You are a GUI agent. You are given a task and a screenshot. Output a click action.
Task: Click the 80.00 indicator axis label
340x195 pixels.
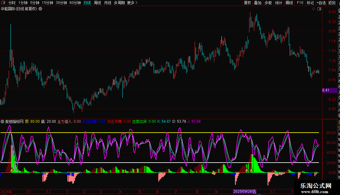[x=331, y=133]
